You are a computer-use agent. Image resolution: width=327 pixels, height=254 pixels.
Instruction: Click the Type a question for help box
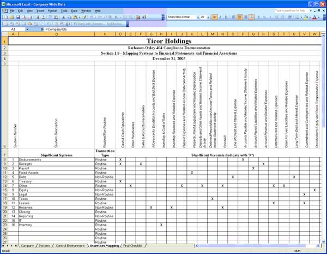tap(292, 10)
